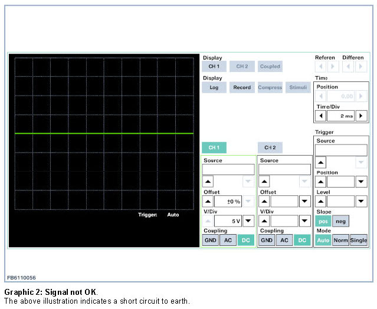The height and width of the screenshot is (309, 377).
Task: Click CH 1 Offset up arrow
Action: pos(209,201)
